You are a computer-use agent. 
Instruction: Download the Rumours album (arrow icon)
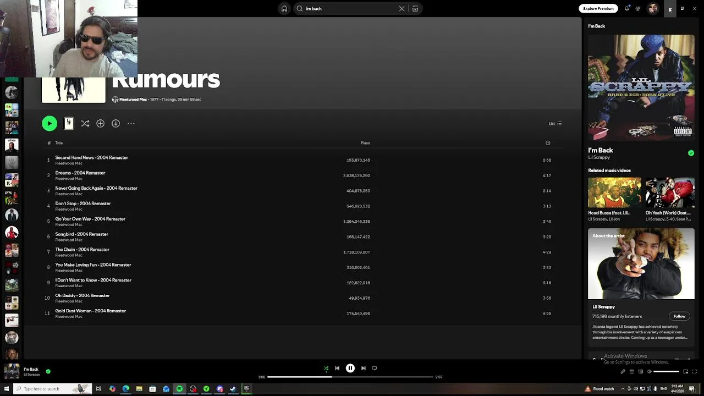(x=116, y=124)
